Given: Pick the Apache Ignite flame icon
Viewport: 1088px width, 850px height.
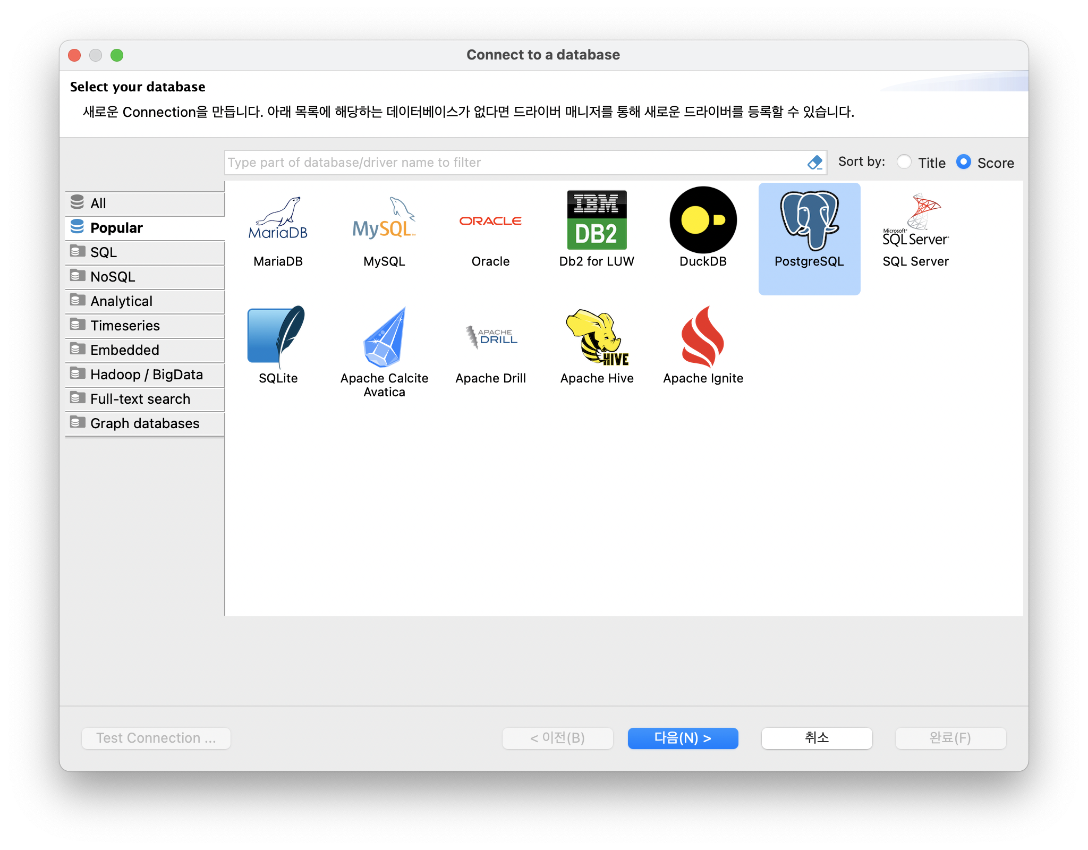Looking at the screenshot, I should [x=703, y=337].
